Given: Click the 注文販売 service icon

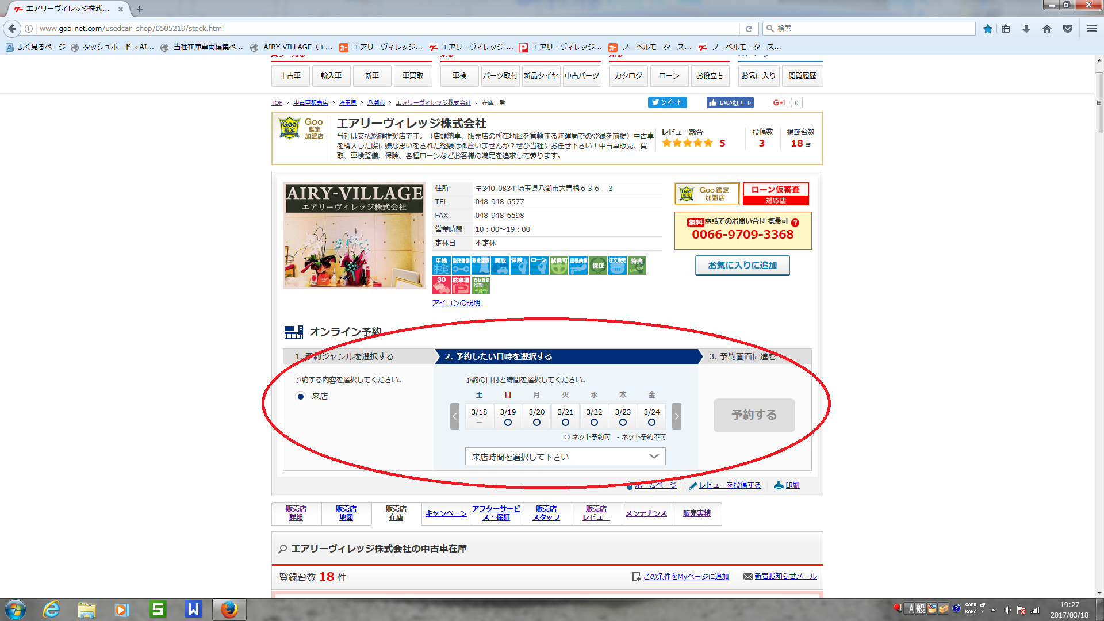Looking at the screenshot, I should [618, 266].
